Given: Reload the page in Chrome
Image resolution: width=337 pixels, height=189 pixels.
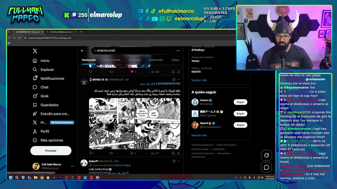Looking at the screenshot, I should 19,38.
